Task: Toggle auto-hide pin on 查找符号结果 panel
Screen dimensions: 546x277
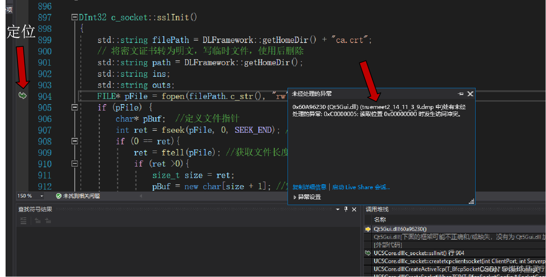Action: point(346,209)
